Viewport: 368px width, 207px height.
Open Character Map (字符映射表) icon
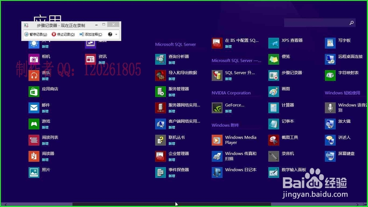(330, 76)
